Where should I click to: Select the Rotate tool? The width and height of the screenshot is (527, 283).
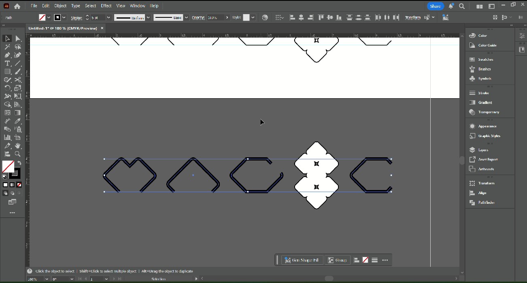coord(7,88)
